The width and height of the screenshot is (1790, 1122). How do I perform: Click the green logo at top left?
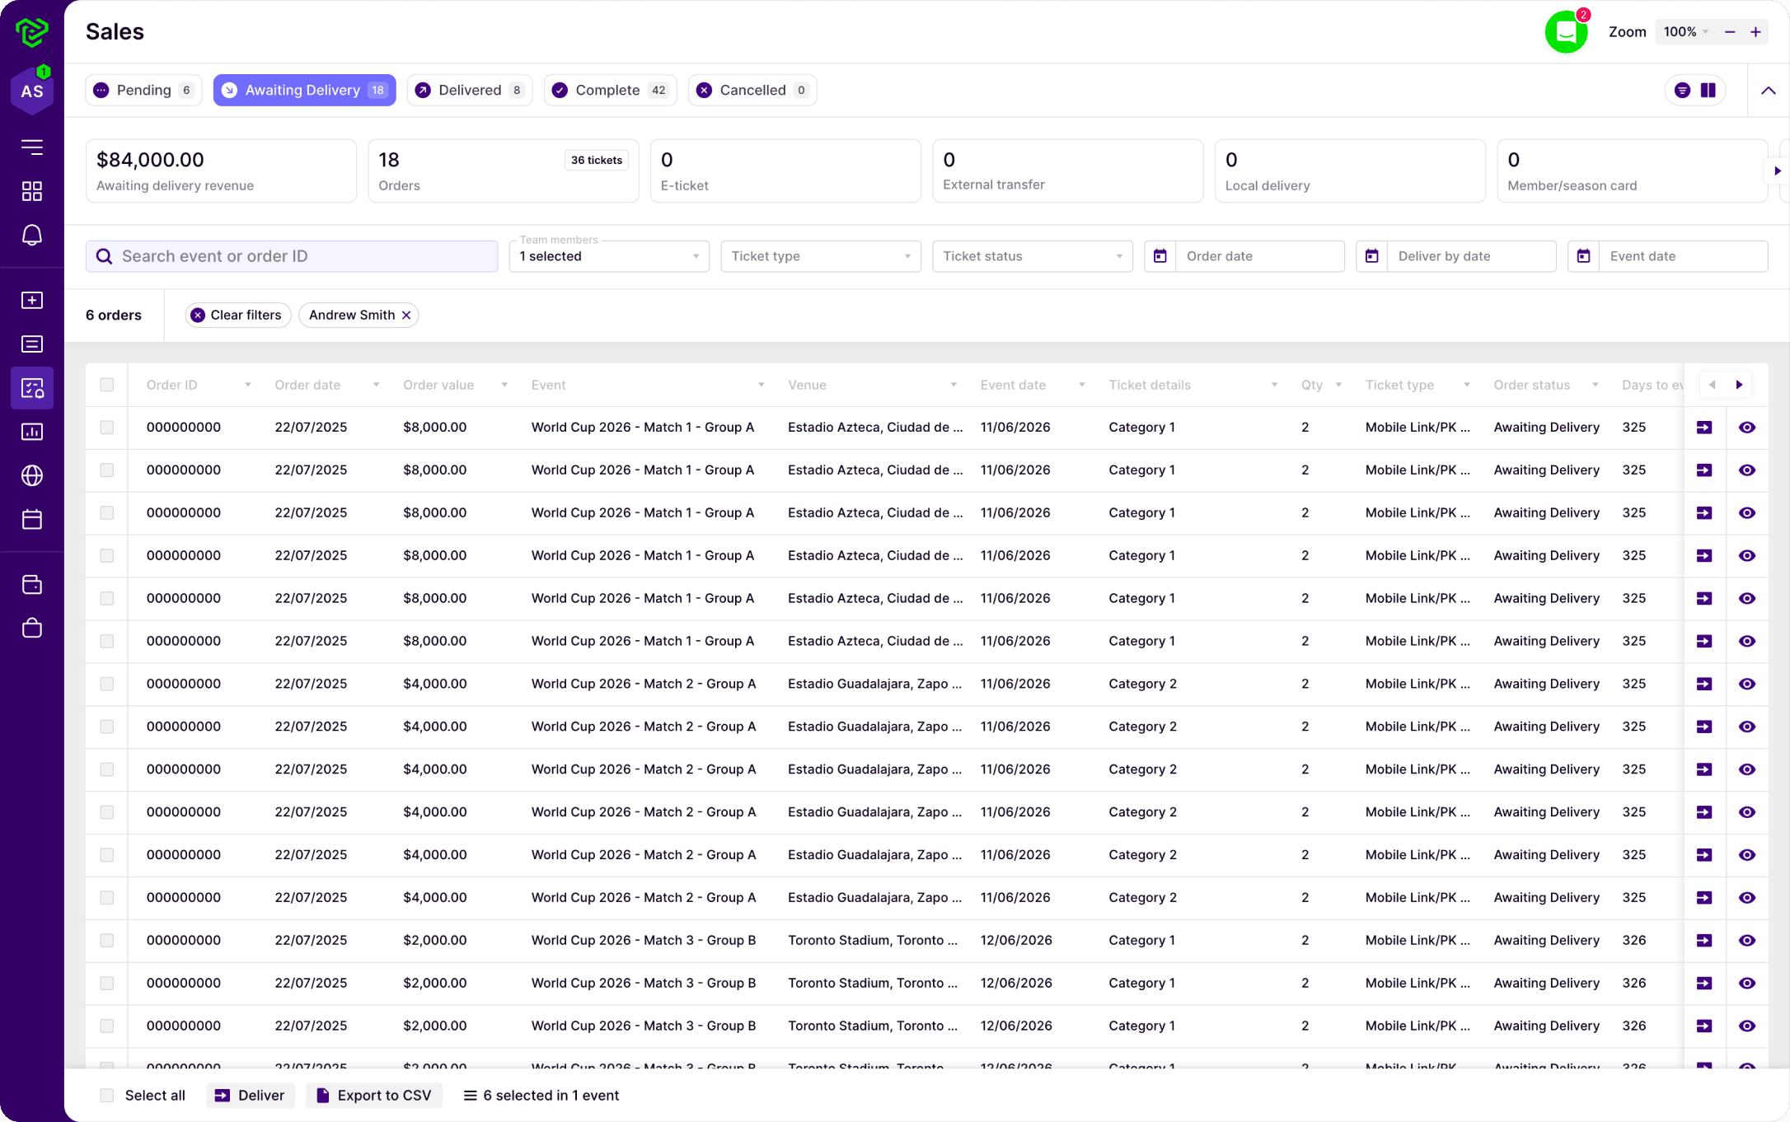pos(32,32)
